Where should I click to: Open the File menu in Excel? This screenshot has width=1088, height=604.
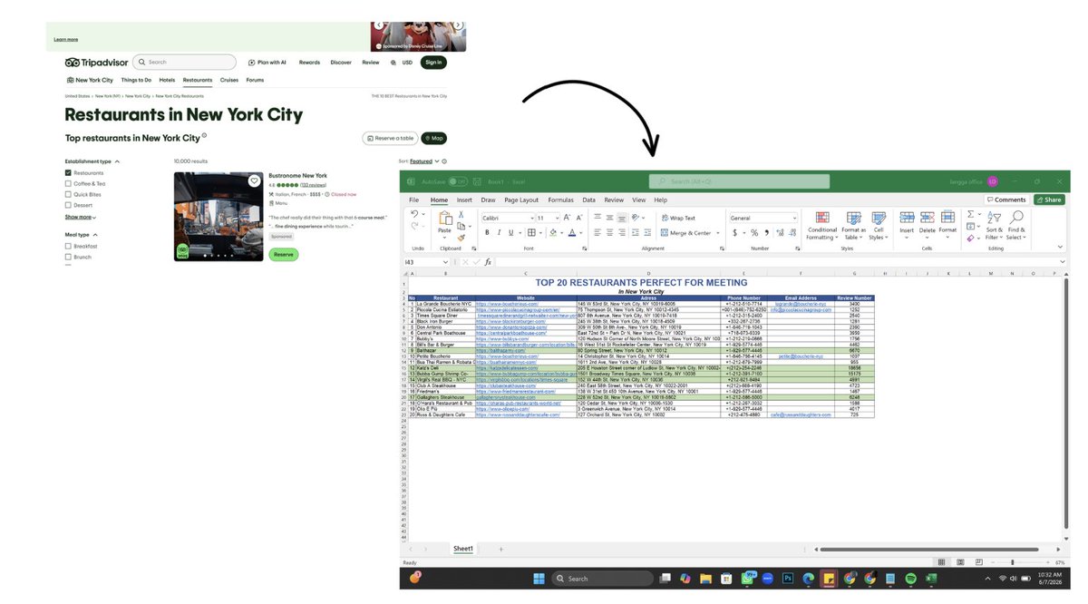(x=413, y=200)
